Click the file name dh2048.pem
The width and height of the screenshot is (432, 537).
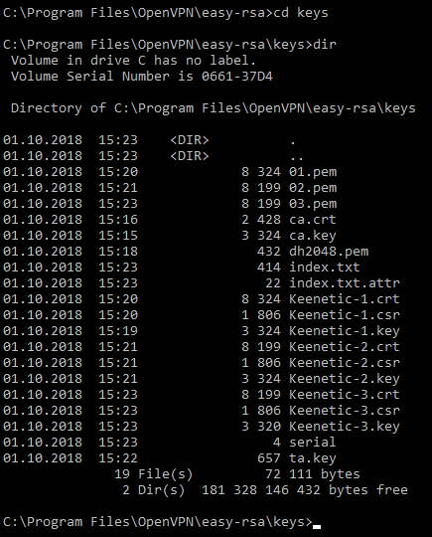tap(329, 252)
